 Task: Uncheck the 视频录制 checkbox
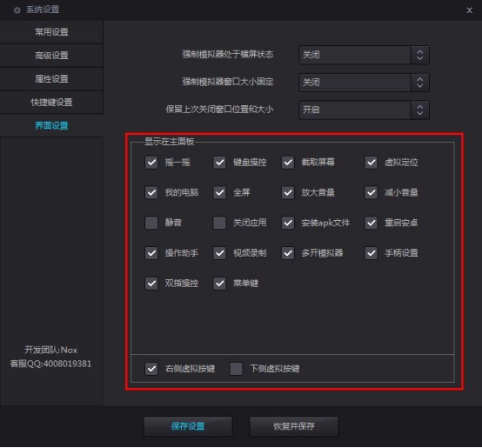(219, 253)
